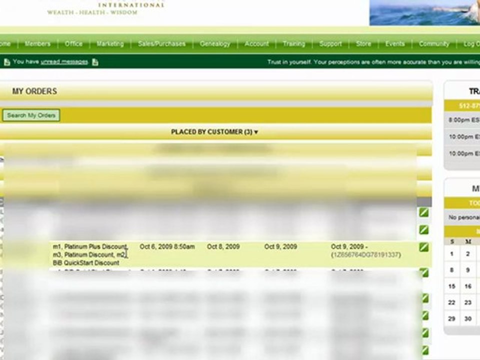Open the Training menu
Screen dimensions: 480x360
[x=294, y=44]
